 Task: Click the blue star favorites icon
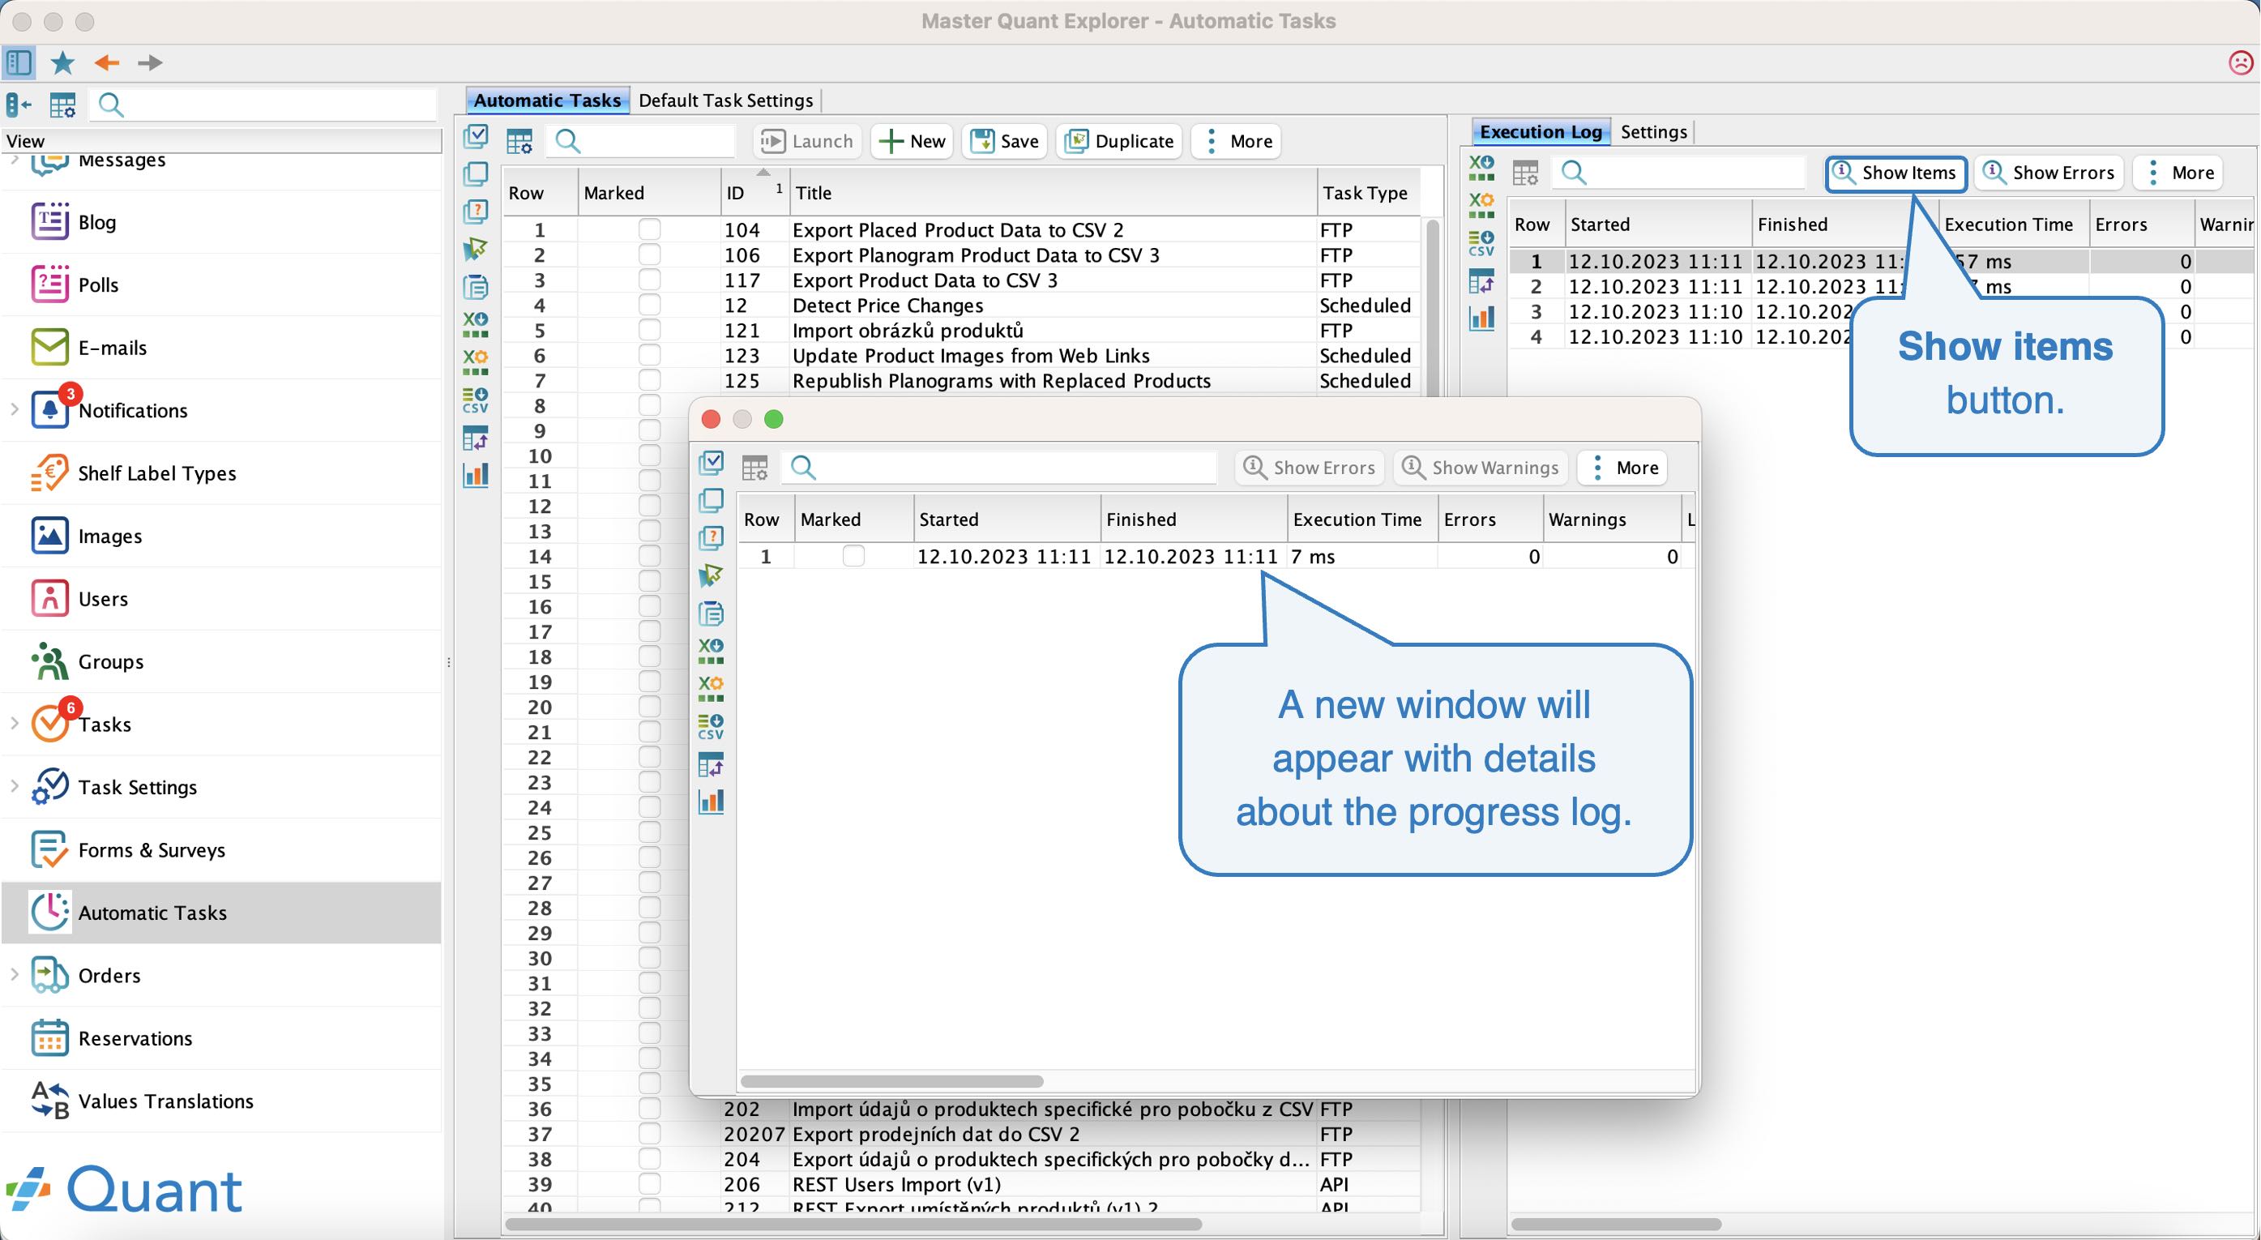pos(62,62)
